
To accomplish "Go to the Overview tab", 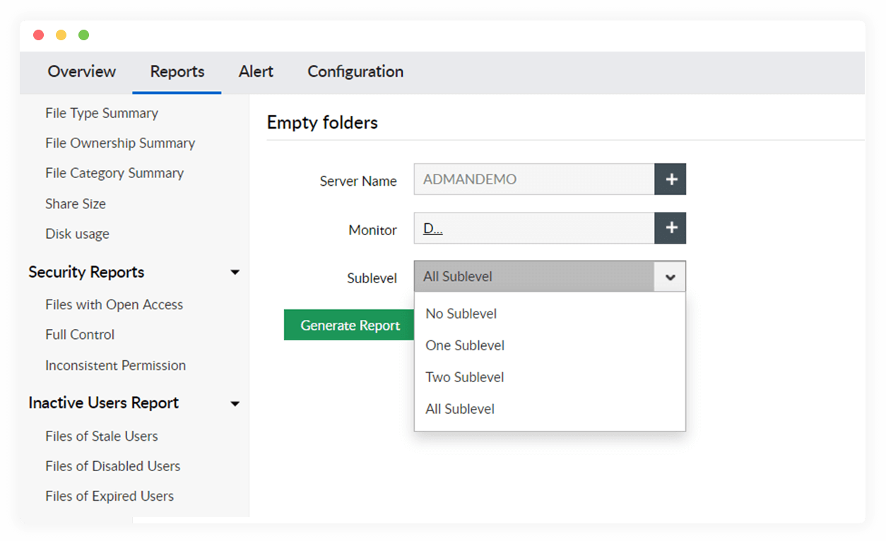I will tap(81, 71).
